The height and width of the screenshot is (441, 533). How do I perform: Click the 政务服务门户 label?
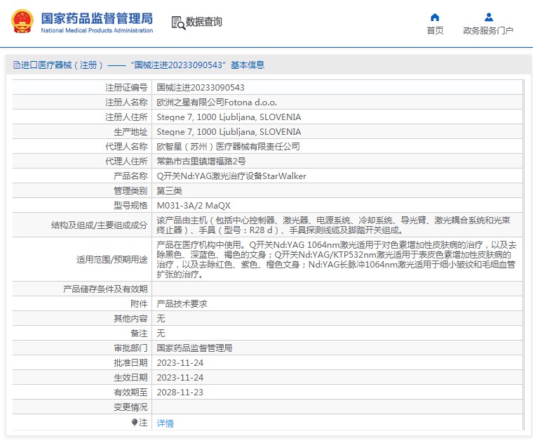488,31
